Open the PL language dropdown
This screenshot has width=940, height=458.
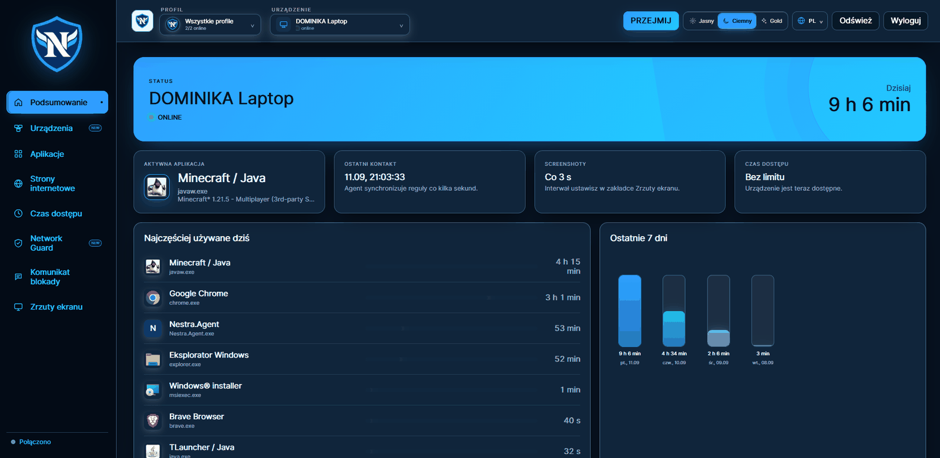(x=810, y=21)
